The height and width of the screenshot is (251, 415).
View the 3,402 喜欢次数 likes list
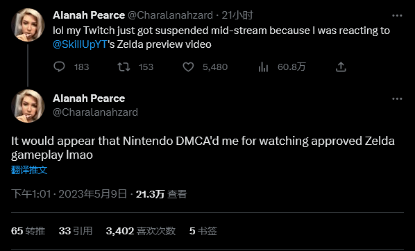[141, 231]
